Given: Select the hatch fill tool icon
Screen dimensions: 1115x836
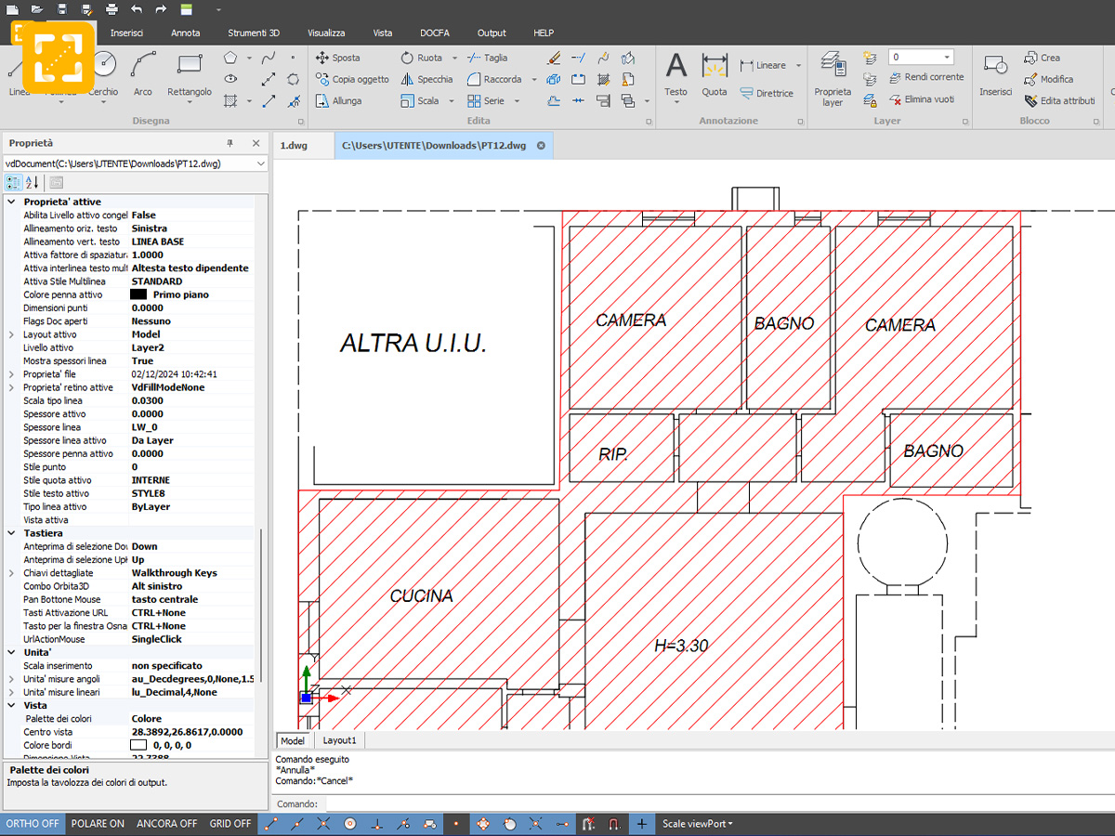Looking at the screenshot, I should point(230,101).
